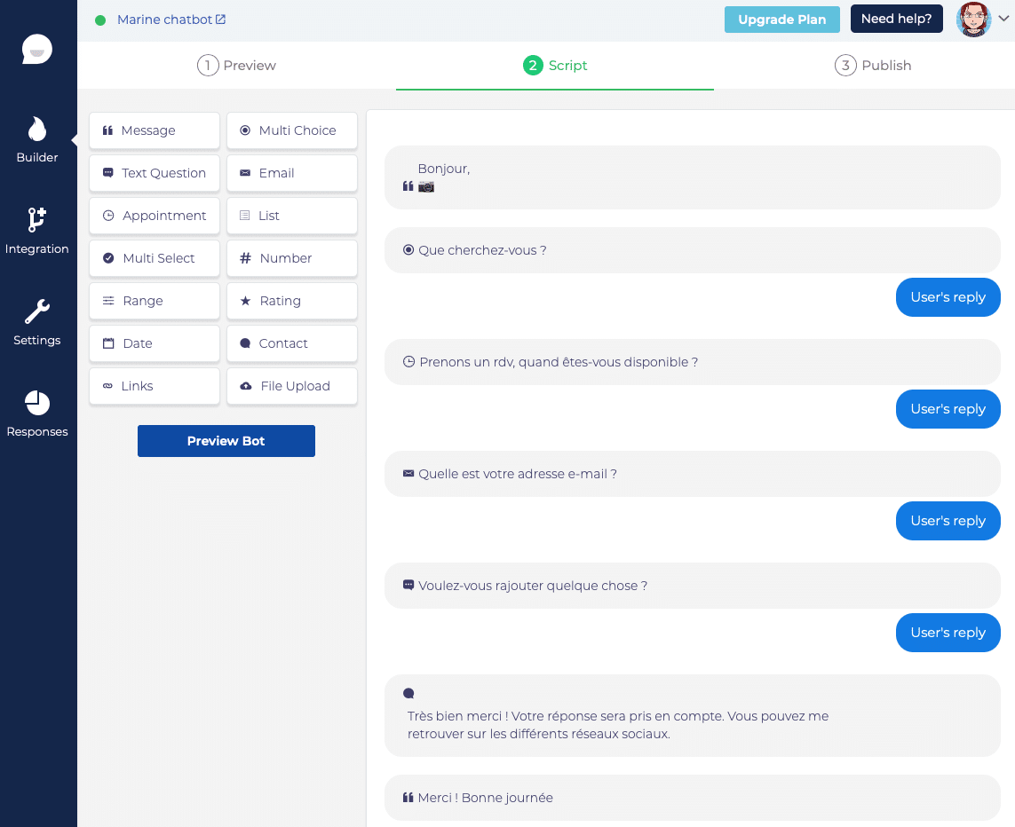Viewport: 1015px width, 827px height.
Task: Switch to the Preview step tab
Action: tap(237, 66)
